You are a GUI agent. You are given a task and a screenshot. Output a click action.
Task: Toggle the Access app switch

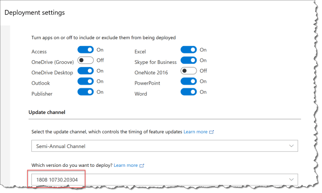click(85, 50)
